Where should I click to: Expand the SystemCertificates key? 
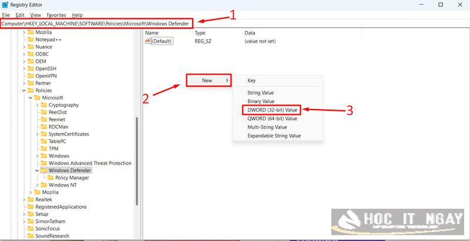(37, 134)
